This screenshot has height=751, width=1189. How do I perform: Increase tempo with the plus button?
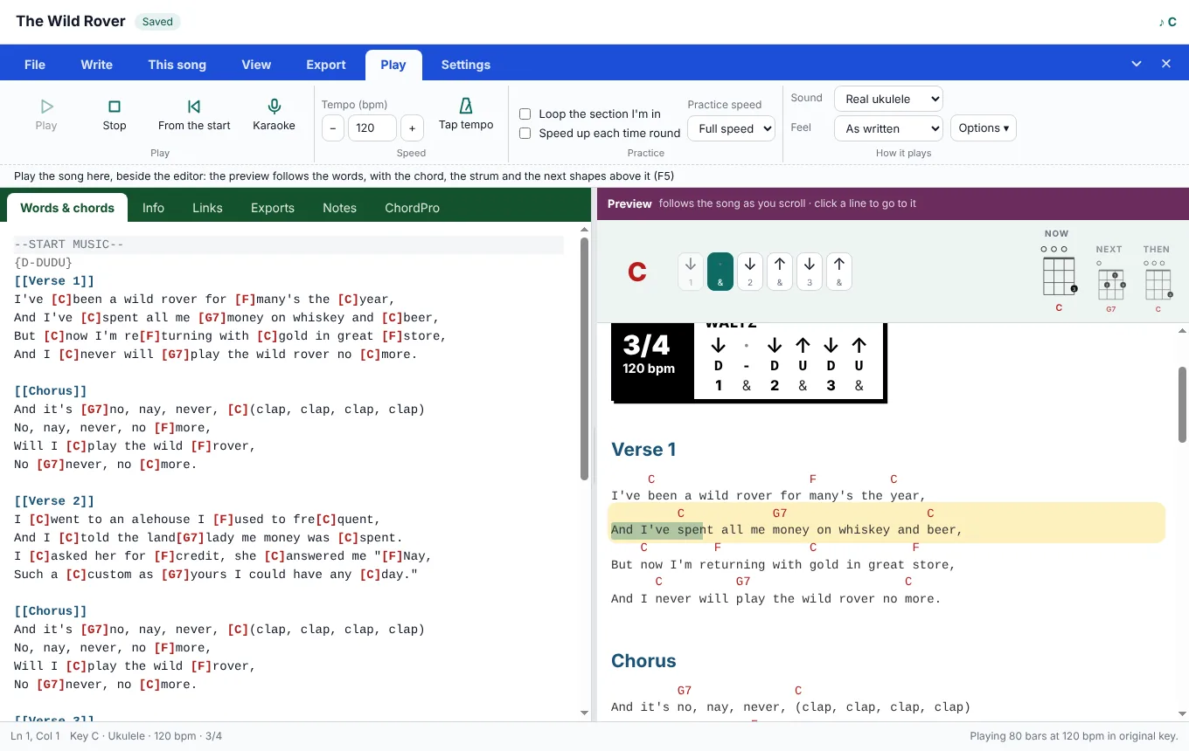click(412, 128)
